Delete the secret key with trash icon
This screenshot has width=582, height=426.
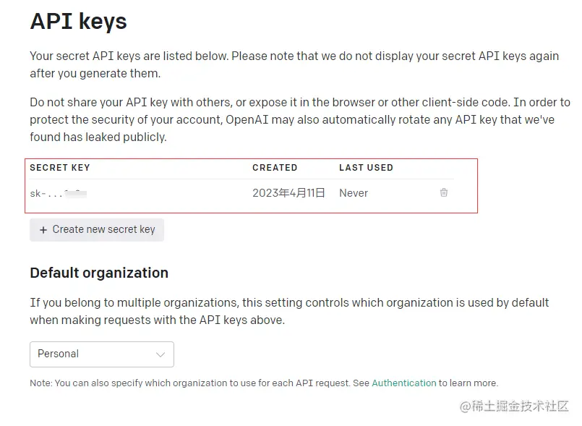point(444,193)
